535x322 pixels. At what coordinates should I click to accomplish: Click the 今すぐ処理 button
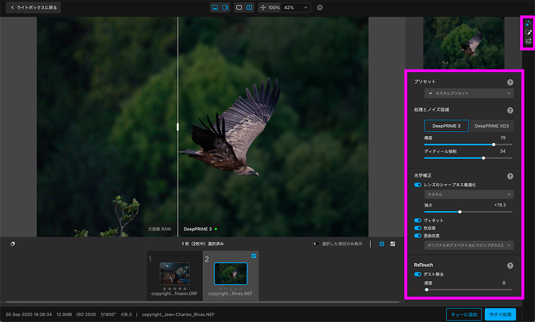(500, 315)
